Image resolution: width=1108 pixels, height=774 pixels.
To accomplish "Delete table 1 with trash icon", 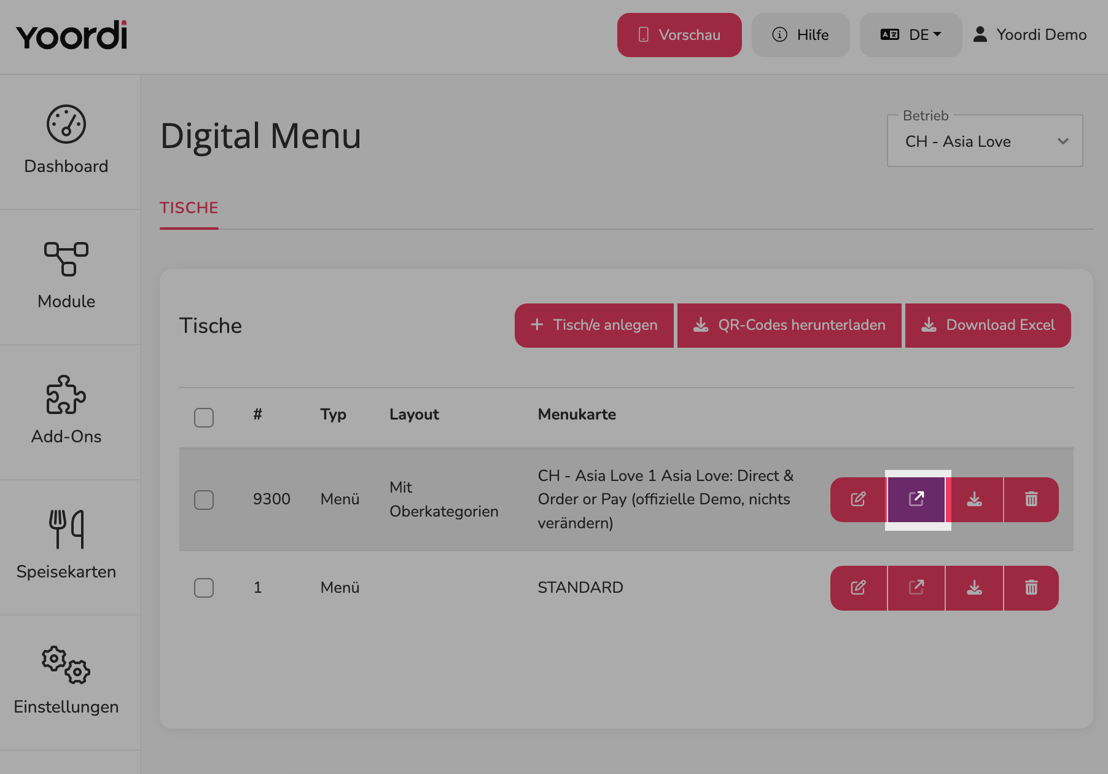I will pos(1031,588).
